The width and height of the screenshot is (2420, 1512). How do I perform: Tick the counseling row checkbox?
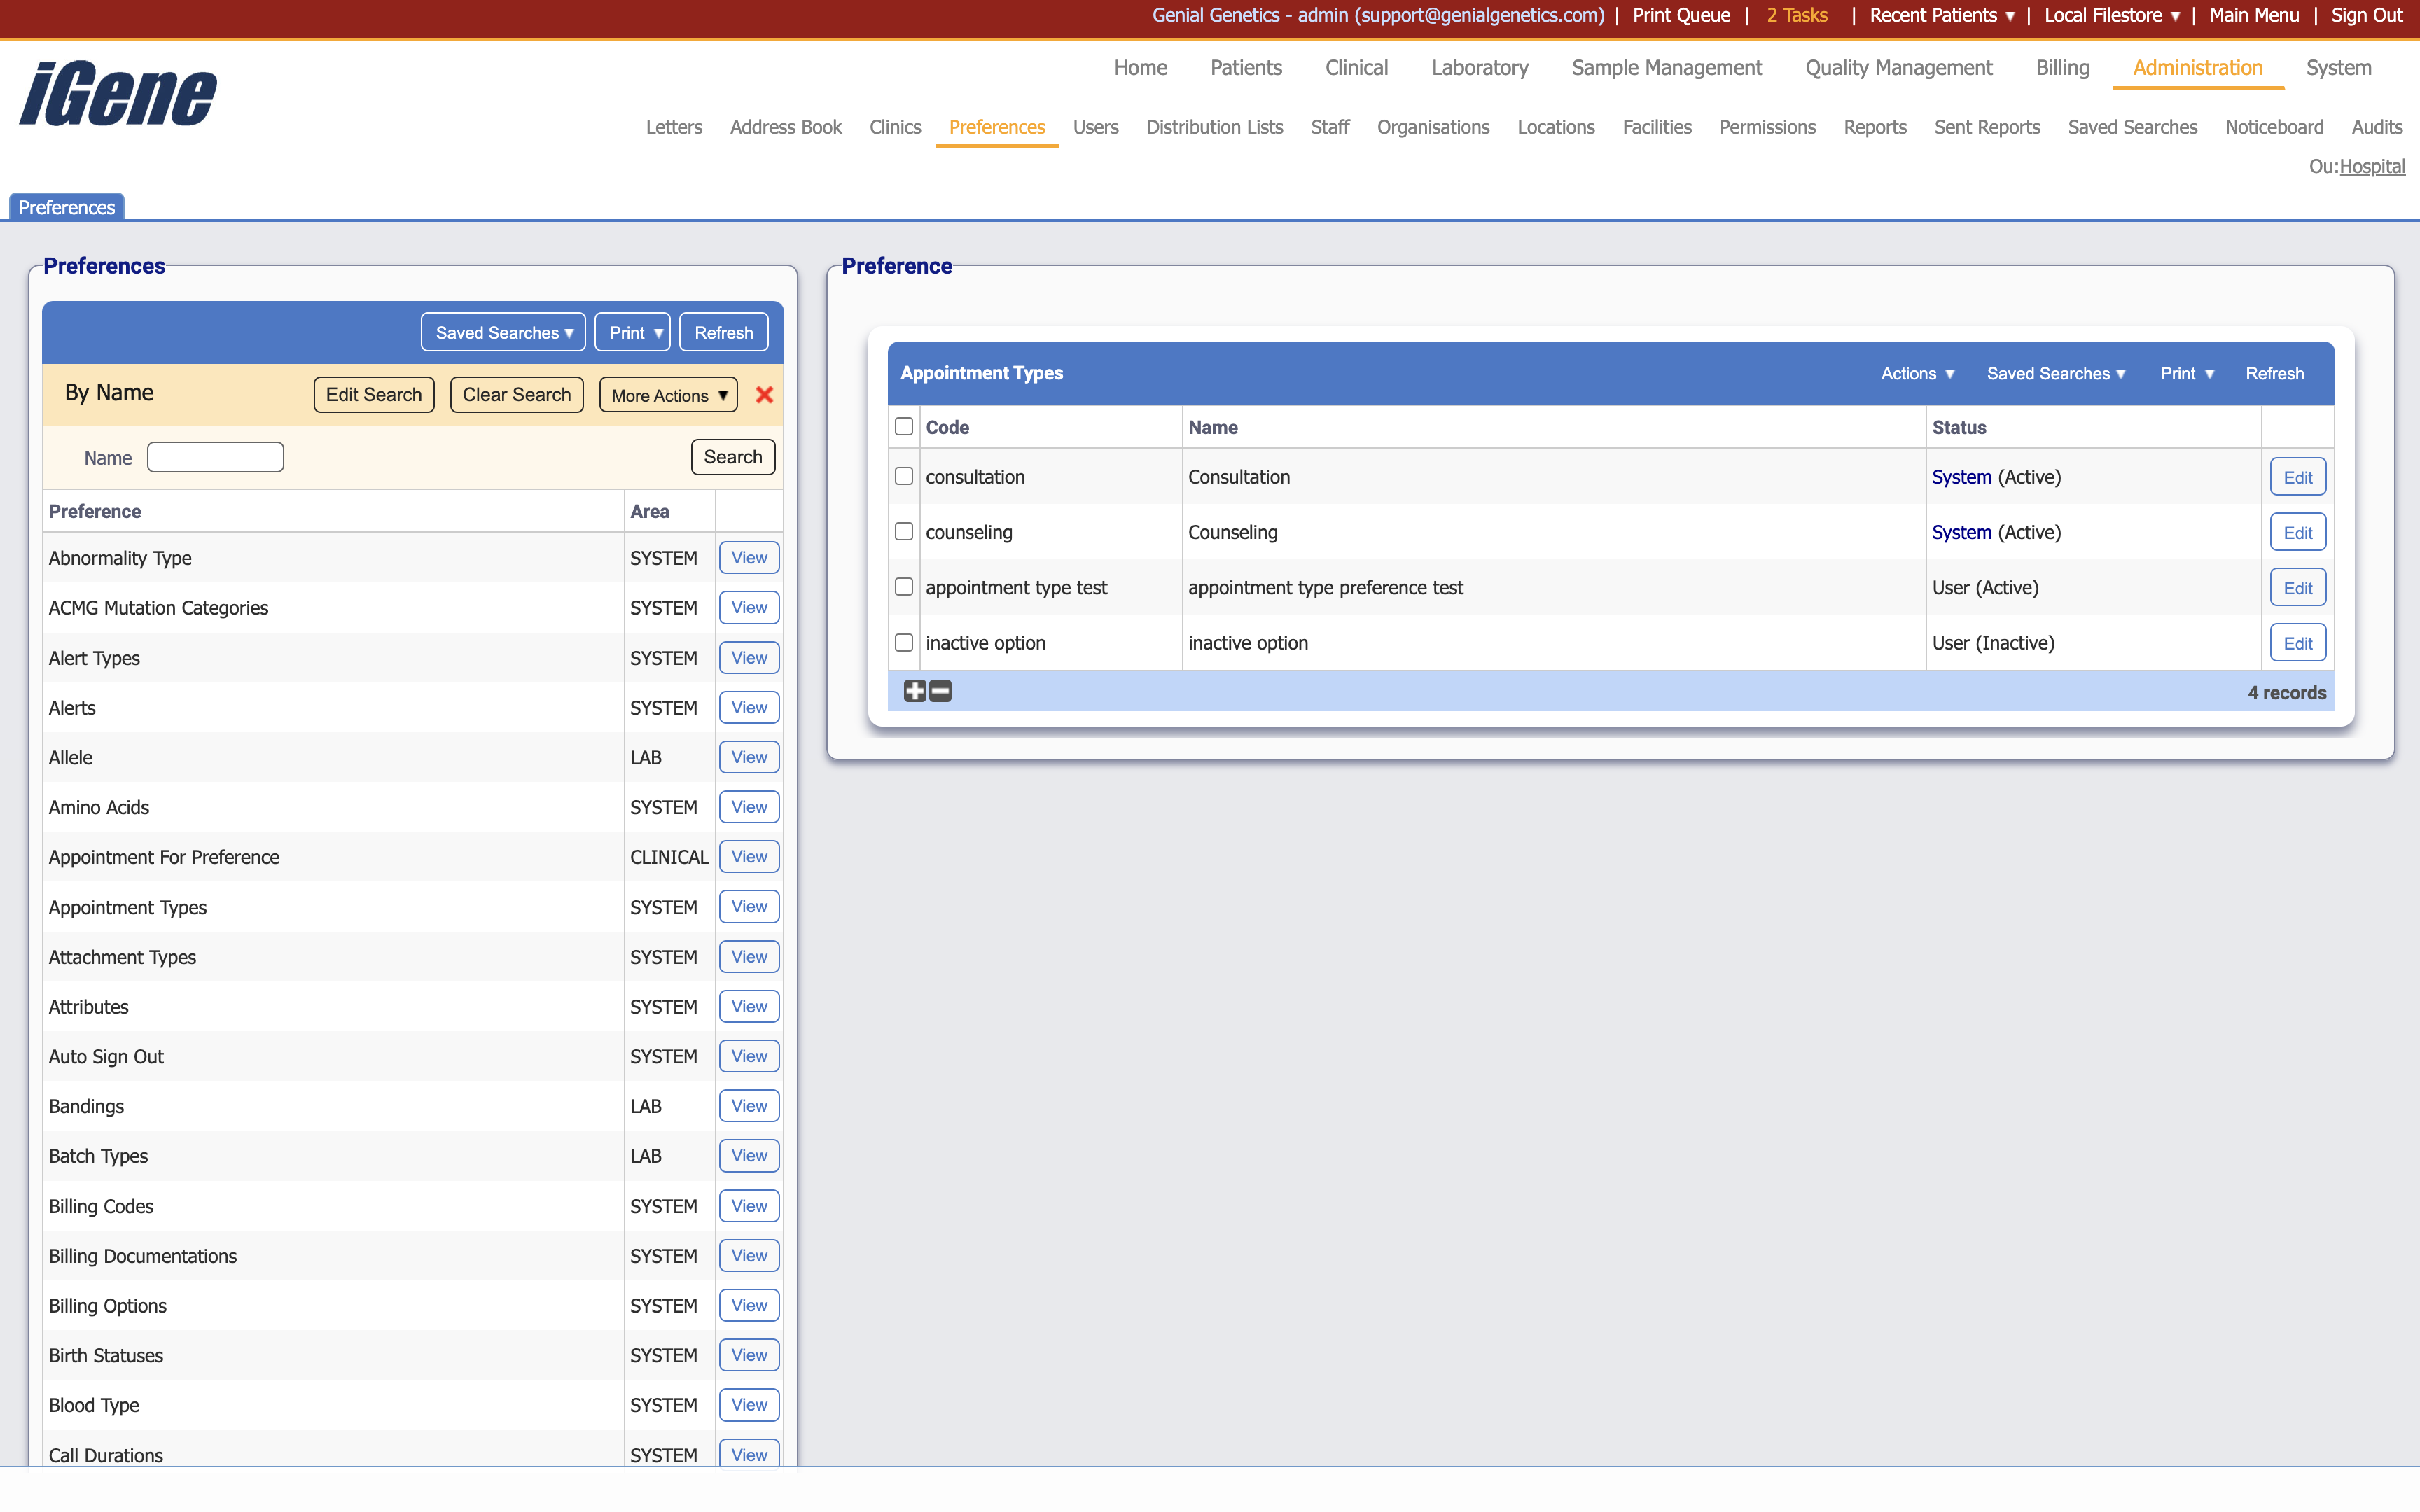tap(904, 531)
